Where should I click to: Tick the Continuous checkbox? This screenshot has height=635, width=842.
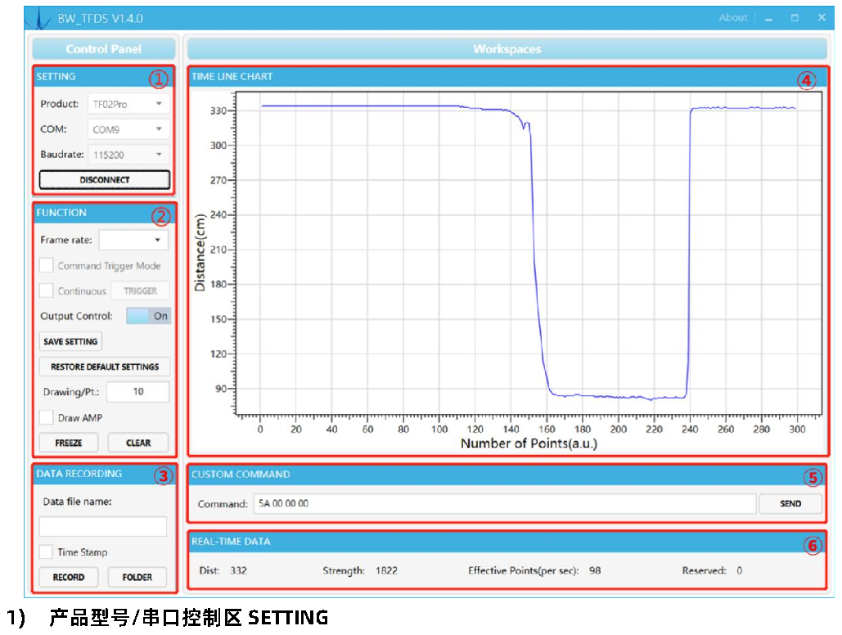pyautogui.click(x=47, y=290)
